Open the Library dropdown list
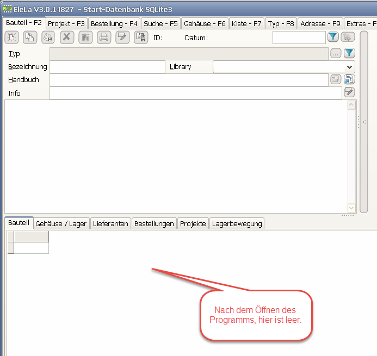This screenshot has width=377, height=356. pos(349,67)
